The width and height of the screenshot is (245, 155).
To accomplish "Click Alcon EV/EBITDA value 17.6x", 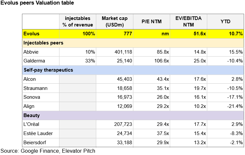I will 200,79.
